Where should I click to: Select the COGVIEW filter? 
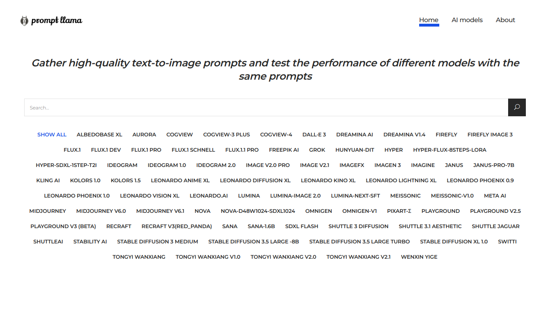(180, 135)
